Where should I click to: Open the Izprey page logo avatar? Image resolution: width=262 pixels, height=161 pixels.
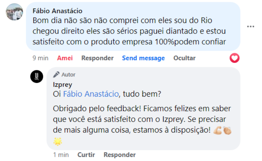[37, 76]
